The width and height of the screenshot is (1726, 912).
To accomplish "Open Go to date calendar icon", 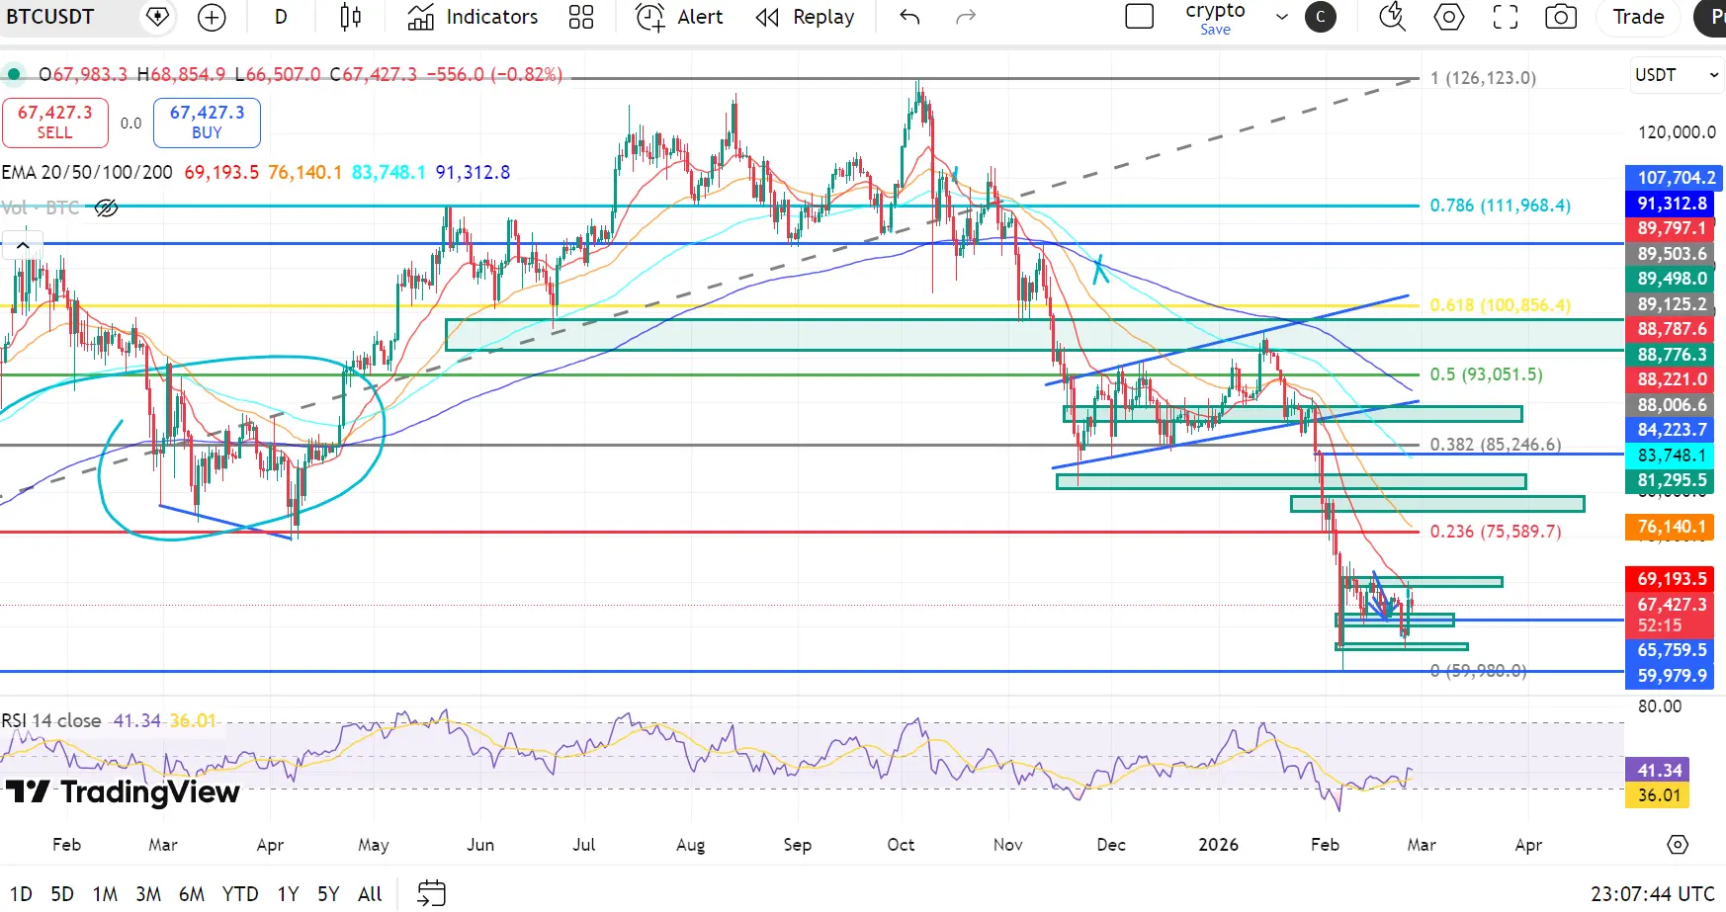I will tap(431, 893).
